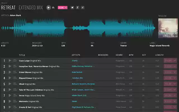This screenshot has height=112, width=179.
Task: Play Moments Original Mix
Action: [10, 101]
